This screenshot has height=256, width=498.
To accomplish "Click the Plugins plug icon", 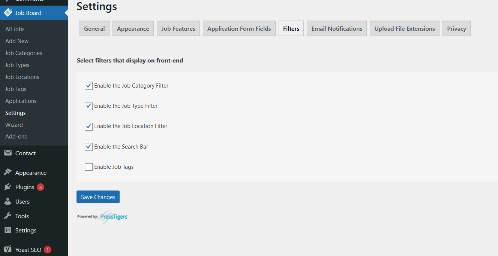I will click(x=7, y=187).
